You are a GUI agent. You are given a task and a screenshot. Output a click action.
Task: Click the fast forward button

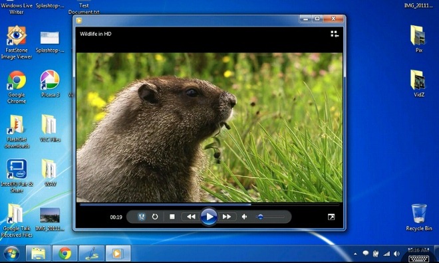[x=227, y=217]
